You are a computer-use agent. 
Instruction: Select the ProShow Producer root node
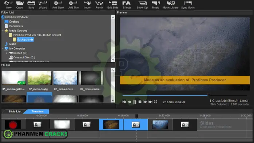pyautogui.click(x=17, y=17)
